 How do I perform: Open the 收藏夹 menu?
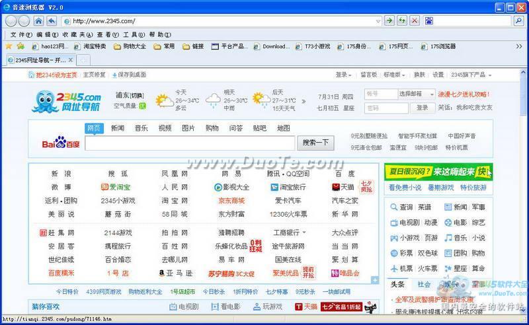pyautogui.click(x=77, y=35)
